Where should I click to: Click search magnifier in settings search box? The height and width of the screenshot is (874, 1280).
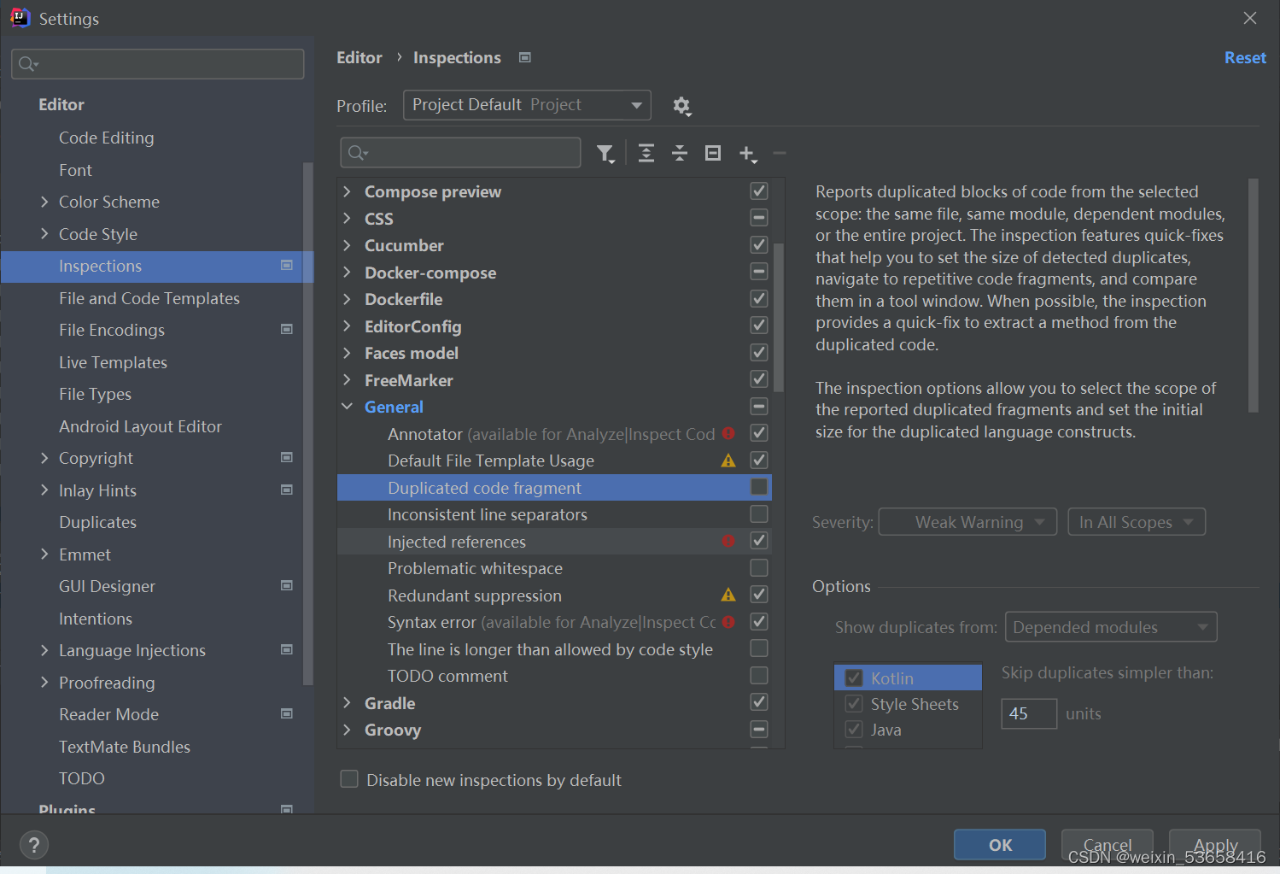coord(27,64)
